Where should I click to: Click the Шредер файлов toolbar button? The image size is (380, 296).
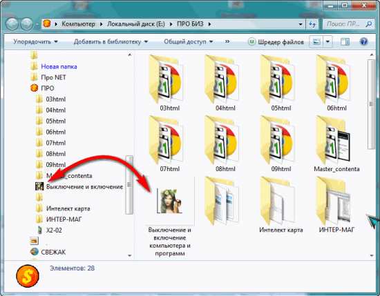[276, 42]
